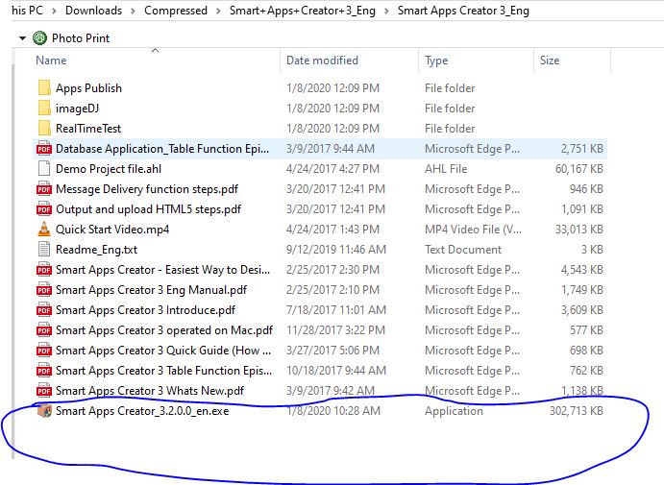Select Smart Apps Creator 3 Quick Guide (How ... name
The width and height of the screenshot is (664, 485).
[x=163, y=351]
